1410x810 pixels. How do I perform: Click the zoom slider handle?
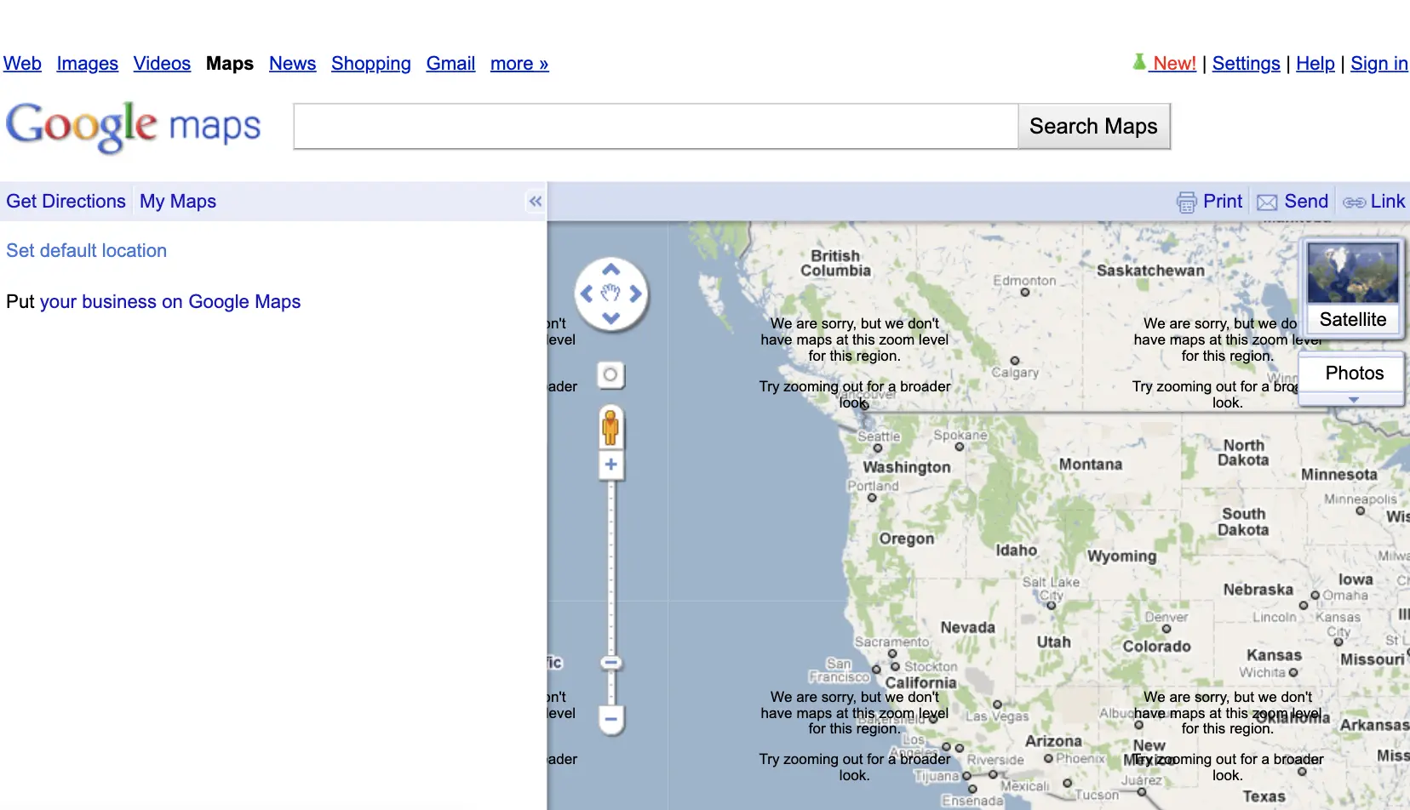pos(610,663)
